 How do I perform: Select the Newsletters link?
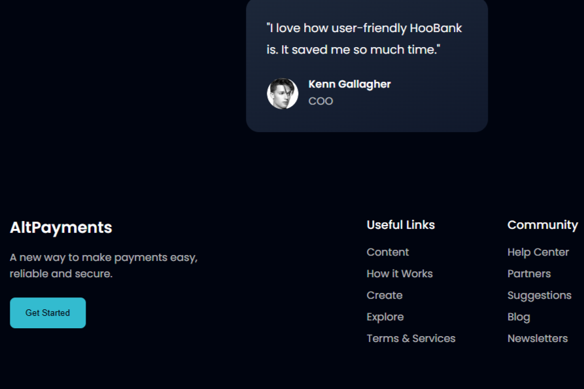[538, 338]
